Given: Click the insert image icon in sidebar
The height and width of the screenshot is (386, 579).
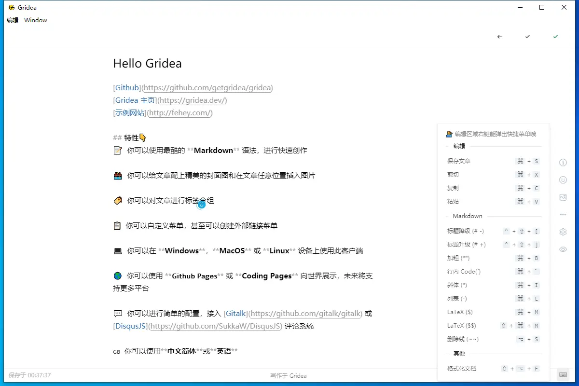Looking at the screenshot, I should (563, 197).
